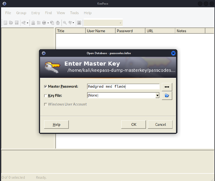The width and height of the screenshot is (215, 181).
Task: Open the toolbar quick search dropdown
Action: pos(120,23)
